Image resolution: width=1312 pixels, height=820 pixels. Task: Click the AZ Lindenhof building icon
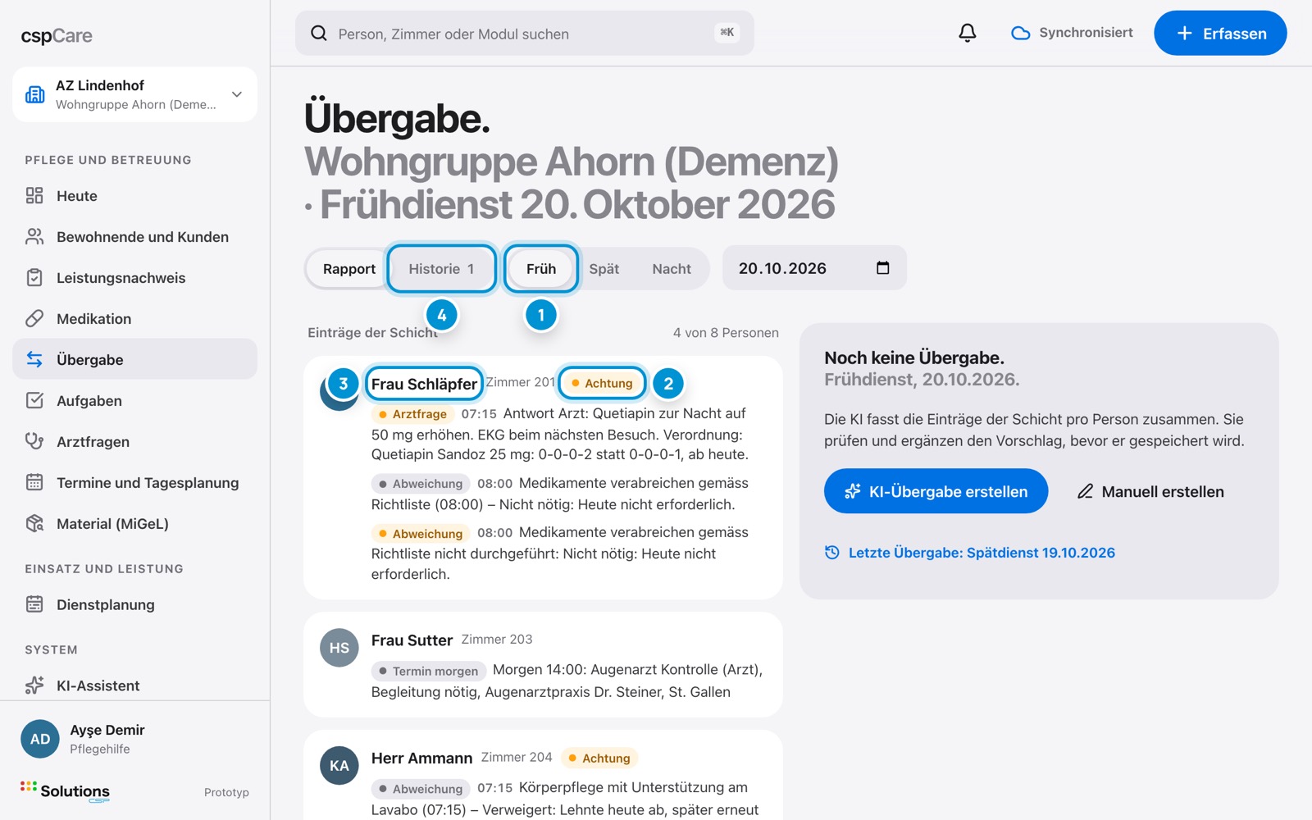[x=35, y=94]
